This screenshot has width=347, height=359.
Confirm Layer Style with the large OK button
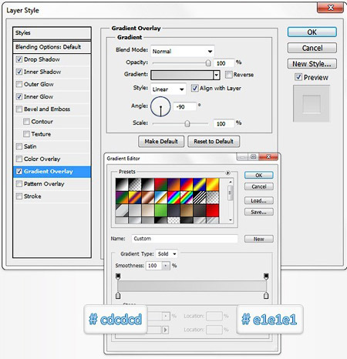312,32
